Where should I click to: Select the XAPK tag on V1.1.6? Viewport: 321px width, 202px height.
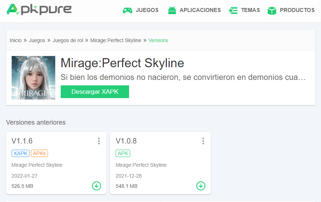[x=20, y=153]
